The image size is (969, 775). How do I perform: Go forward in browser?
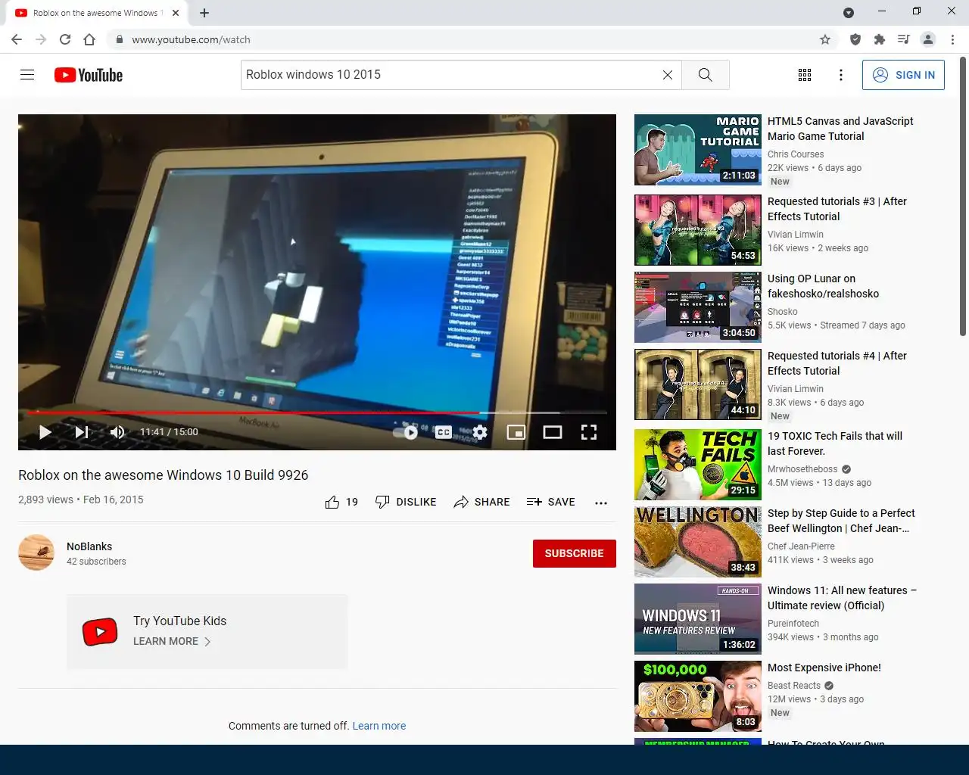coord(41,39)
